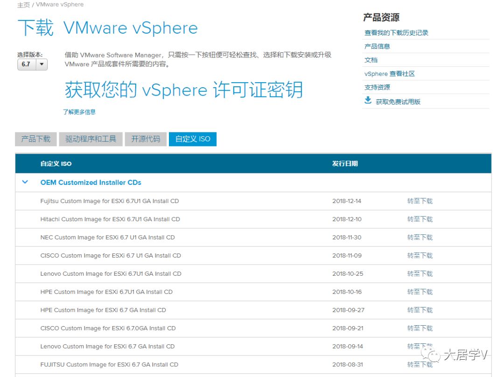This screenshot has height=377, width=504.
Task: Collapse the OEM Customized Installer CDs section
Action: click(25, 182)
